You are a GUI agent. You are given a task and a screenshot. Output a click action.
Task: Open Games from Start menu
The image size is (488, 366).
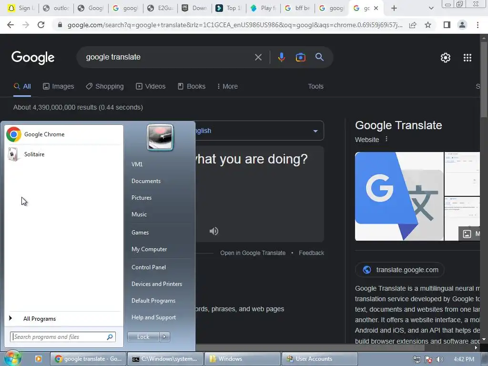click(140, 233)
